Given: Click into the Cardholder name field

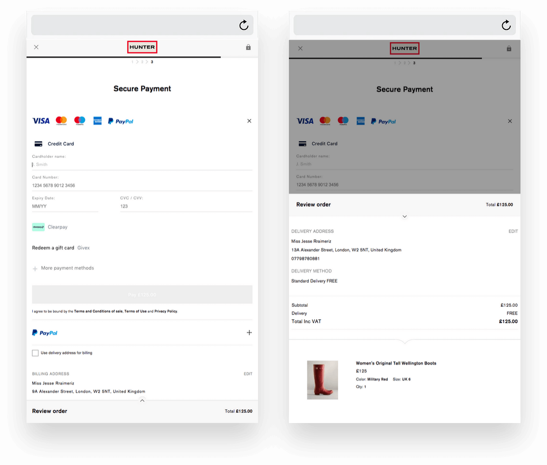Looking at the screenshot, I should (x=142, y=164).
